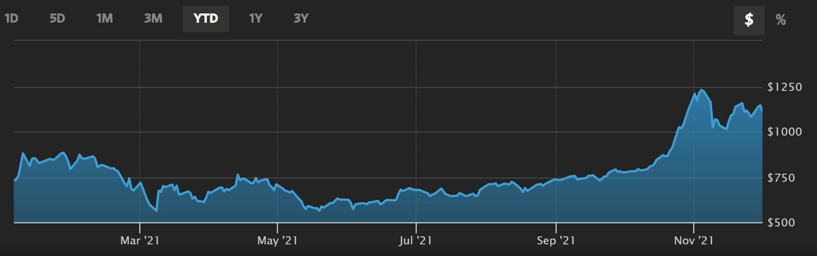The width and height of the screenshot is (817, 256).
Task: Select the 5D time range tab
Action: pyautogui.click(x=57, y=19)
